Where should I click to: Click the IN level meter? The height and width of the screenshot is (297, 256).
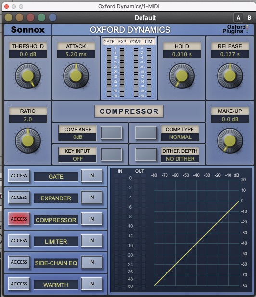click(120, 232)
